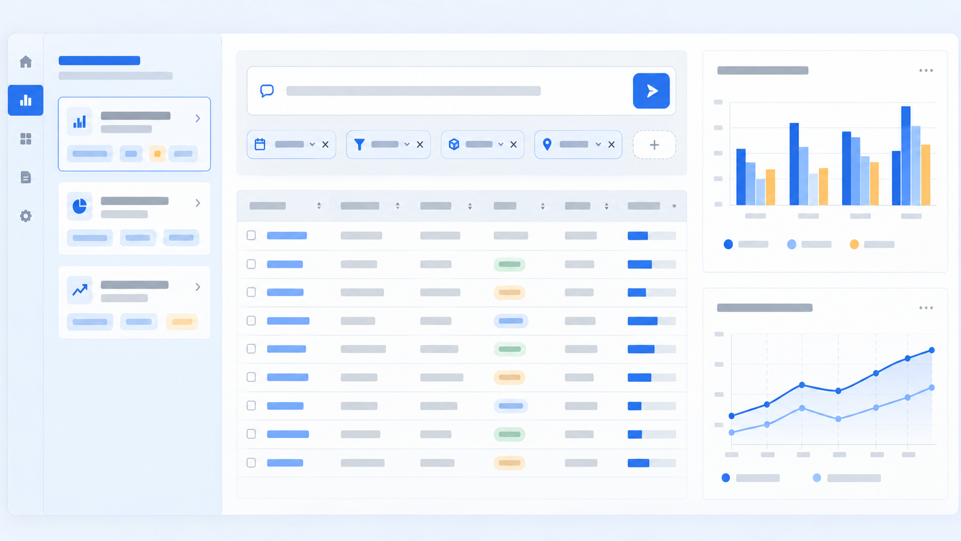961x541 pixels.
Task: Sort by the first table column header
Action: (268, 206)
